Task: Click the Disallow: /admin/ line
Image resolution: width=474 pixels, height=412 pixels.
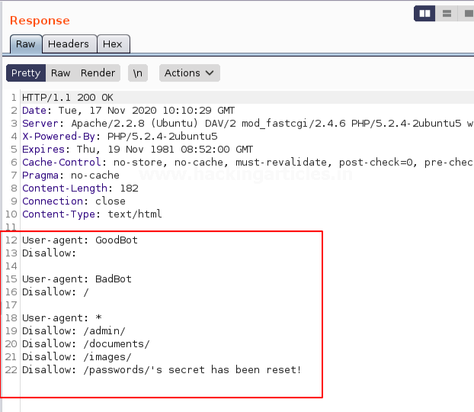Action: pyautogui.click(x=74, y=331)
